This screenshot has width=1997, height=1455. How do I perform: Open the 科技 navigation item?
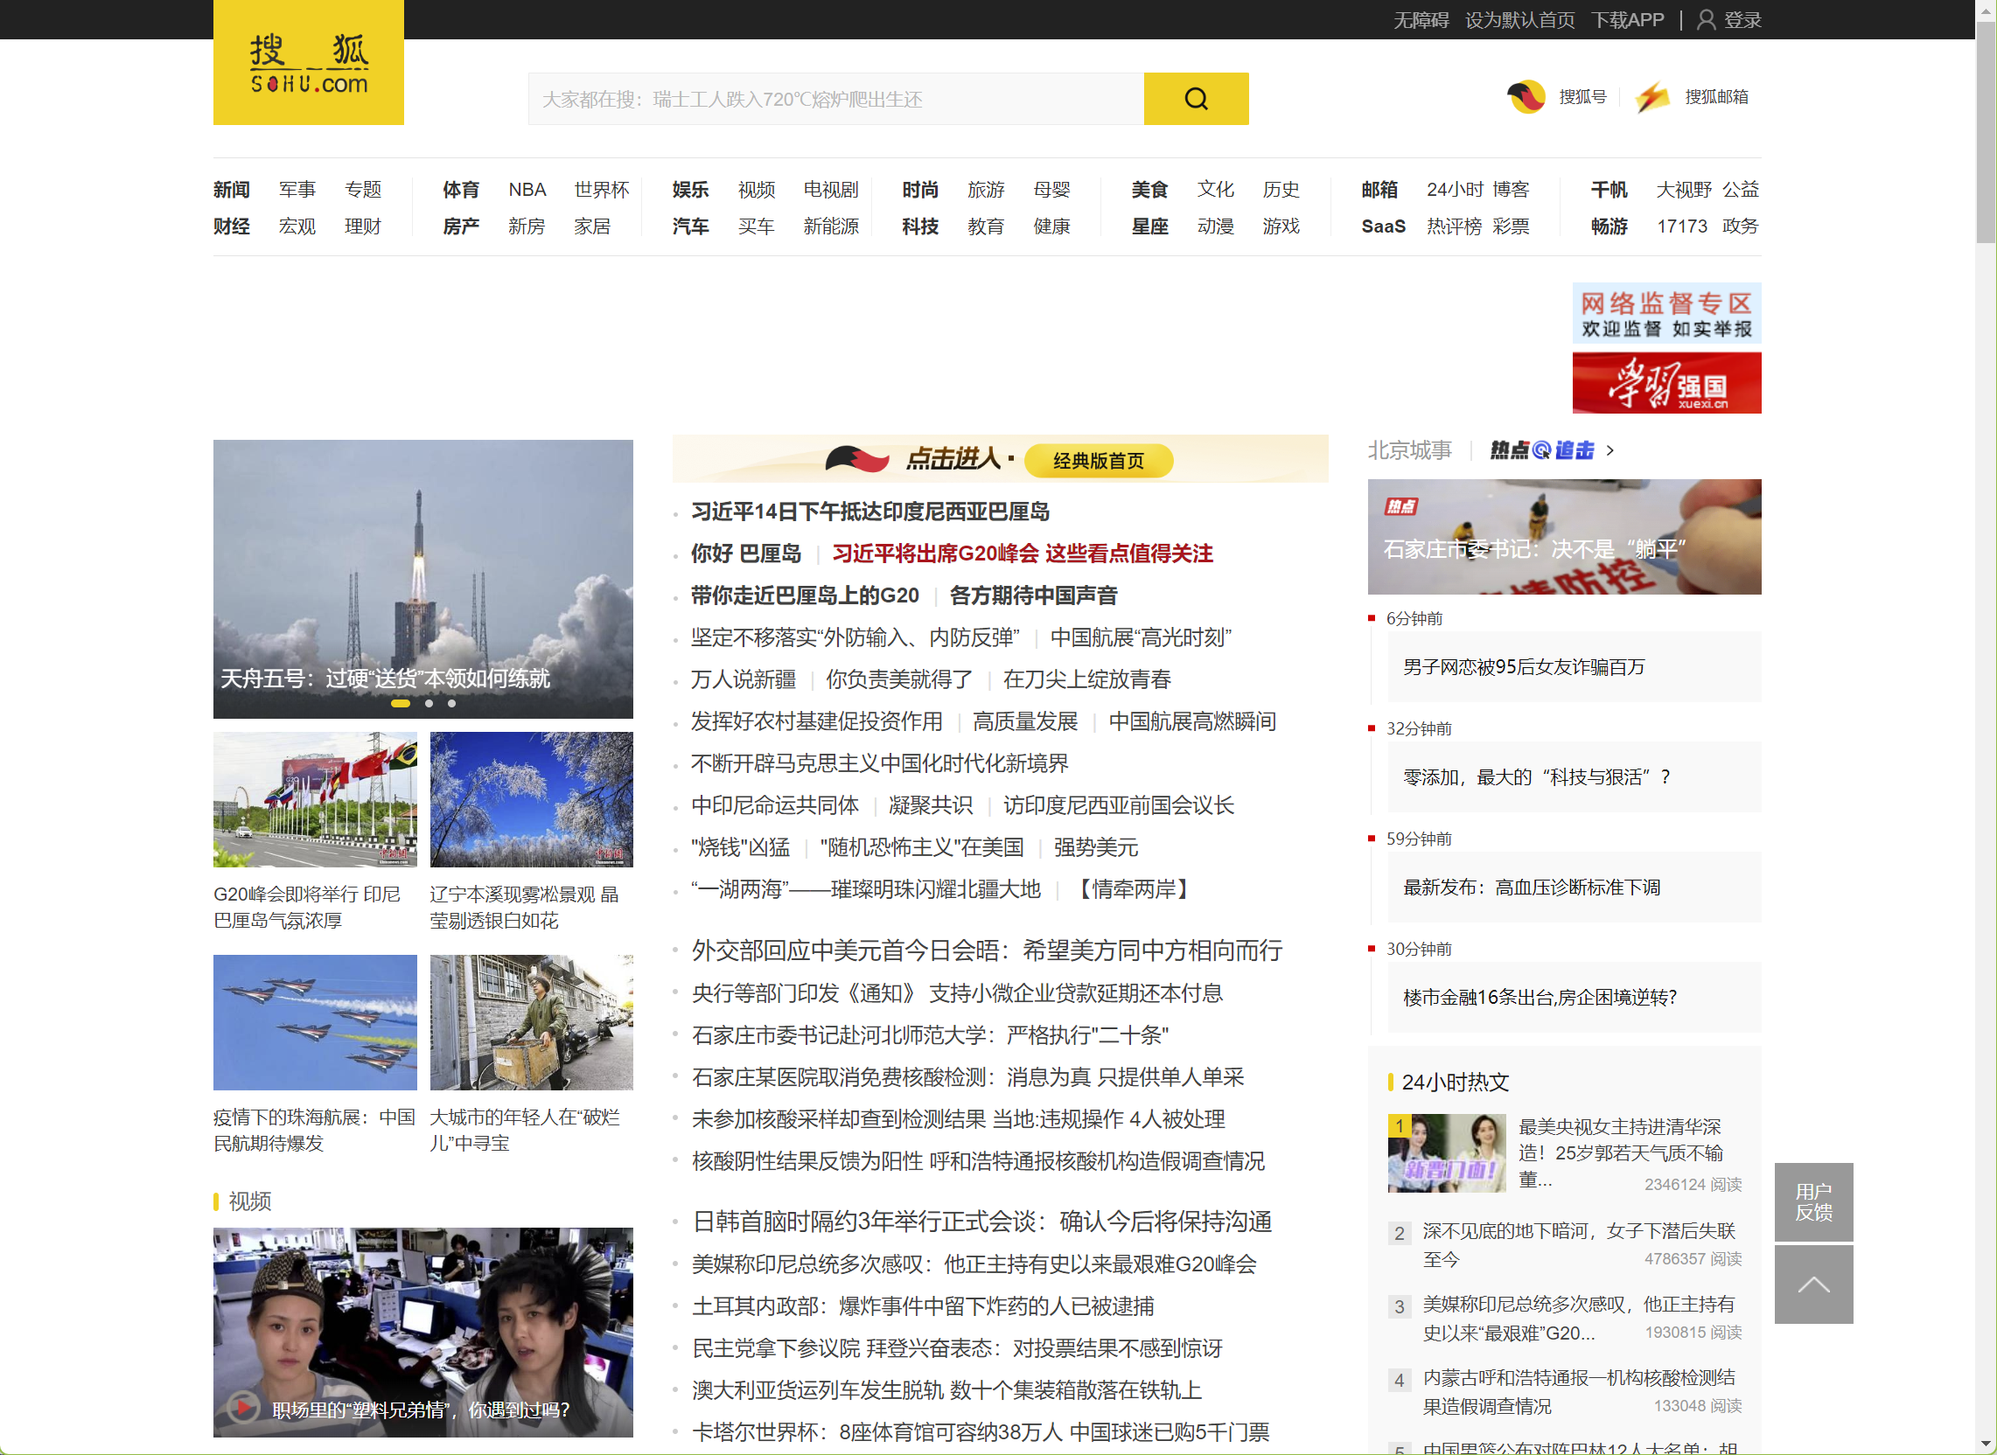click(x=920, y=226)
